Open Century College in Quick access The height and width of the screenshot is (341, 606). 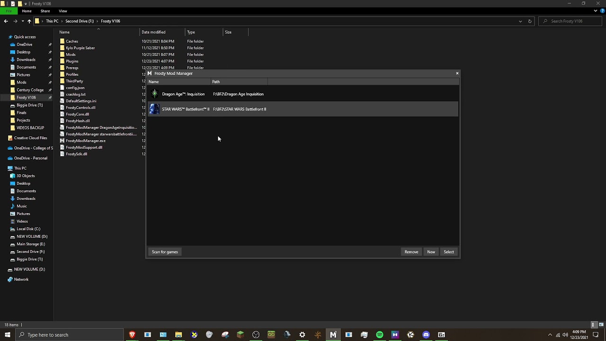coord(30,90)
